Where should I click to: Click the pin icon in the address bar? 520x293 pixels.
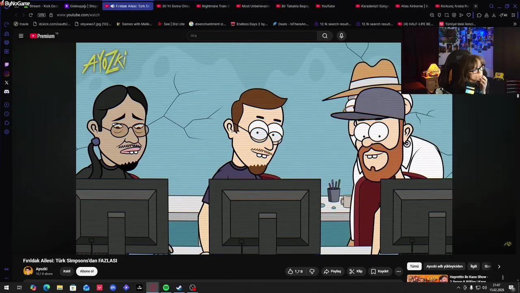click(439, 15)
